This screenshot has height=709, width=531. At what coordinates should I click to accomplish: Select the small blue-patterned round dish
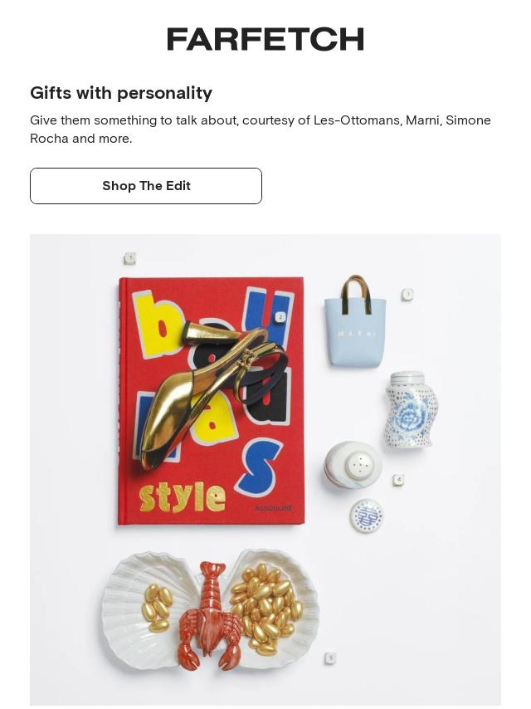(x=367, y=516)
